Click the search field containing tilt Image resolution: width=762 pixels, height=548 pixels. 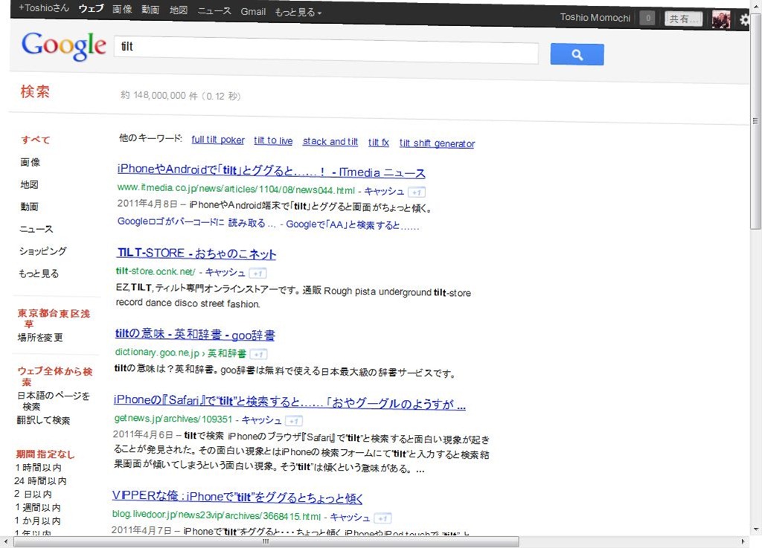326,50
